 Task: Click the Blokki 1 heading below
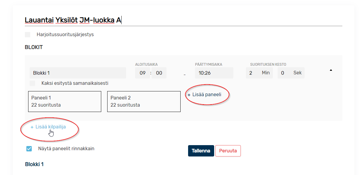34,164
